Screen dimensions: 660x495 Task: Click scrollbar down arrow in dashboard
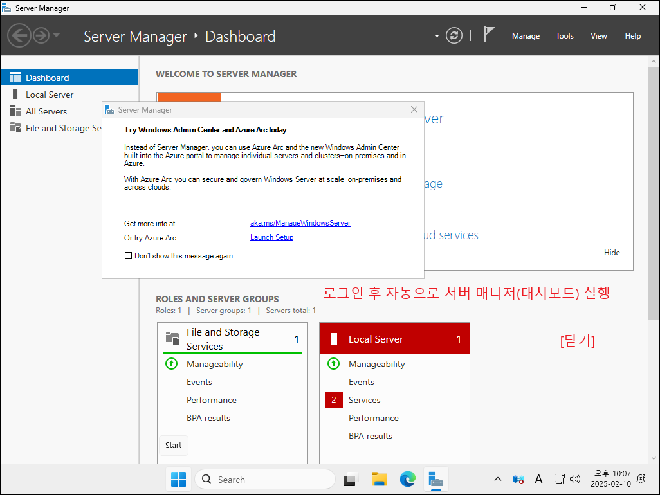654,458
